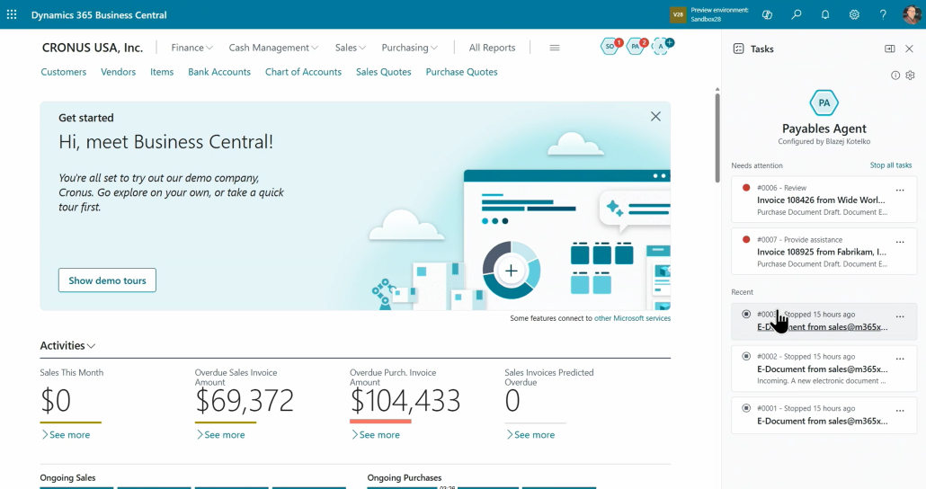Click the search magnifier icon
The height and width of the screenshot is (489, 926).
point(796,14)
